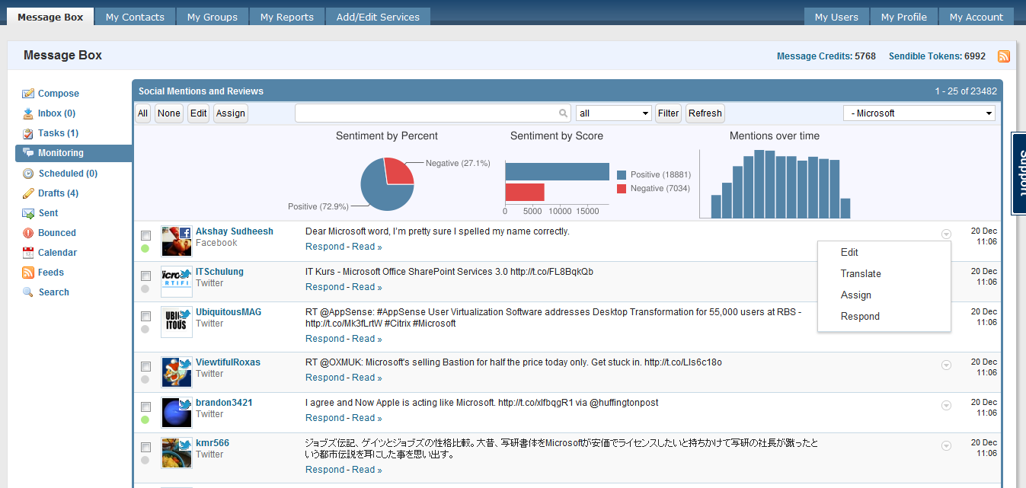This screenshot has height=488, width=1026.
Task: Tick the checkbox for Akshay Sudheesh's message
Action: (145, 235)
